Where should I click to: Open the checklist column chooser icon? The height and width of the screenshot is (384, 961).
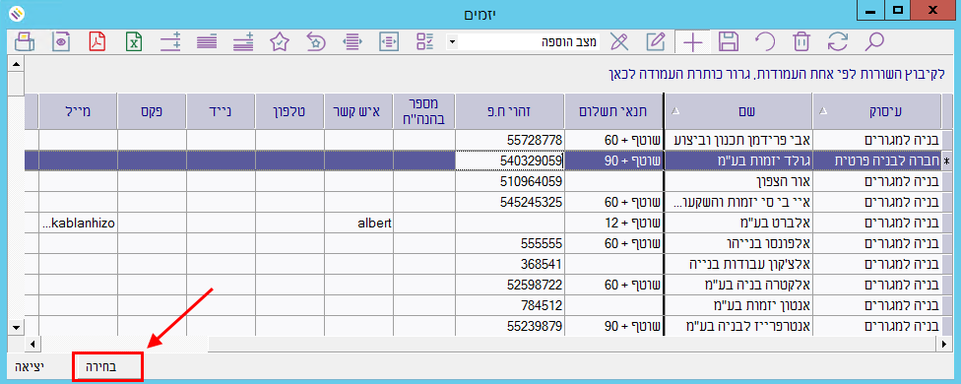[424, 42]
